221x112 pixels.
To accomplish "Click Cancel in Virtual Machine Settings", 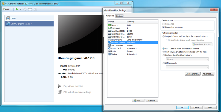I will (x=196, y=108).
